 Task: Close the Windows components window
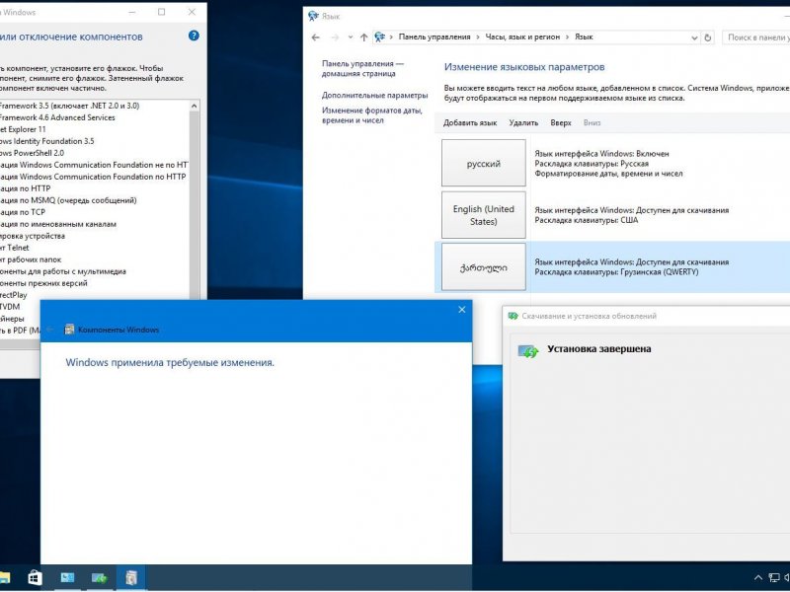tap(192, 12)
